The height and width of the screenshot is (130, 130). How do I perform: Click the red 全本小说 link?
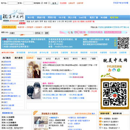76,22
